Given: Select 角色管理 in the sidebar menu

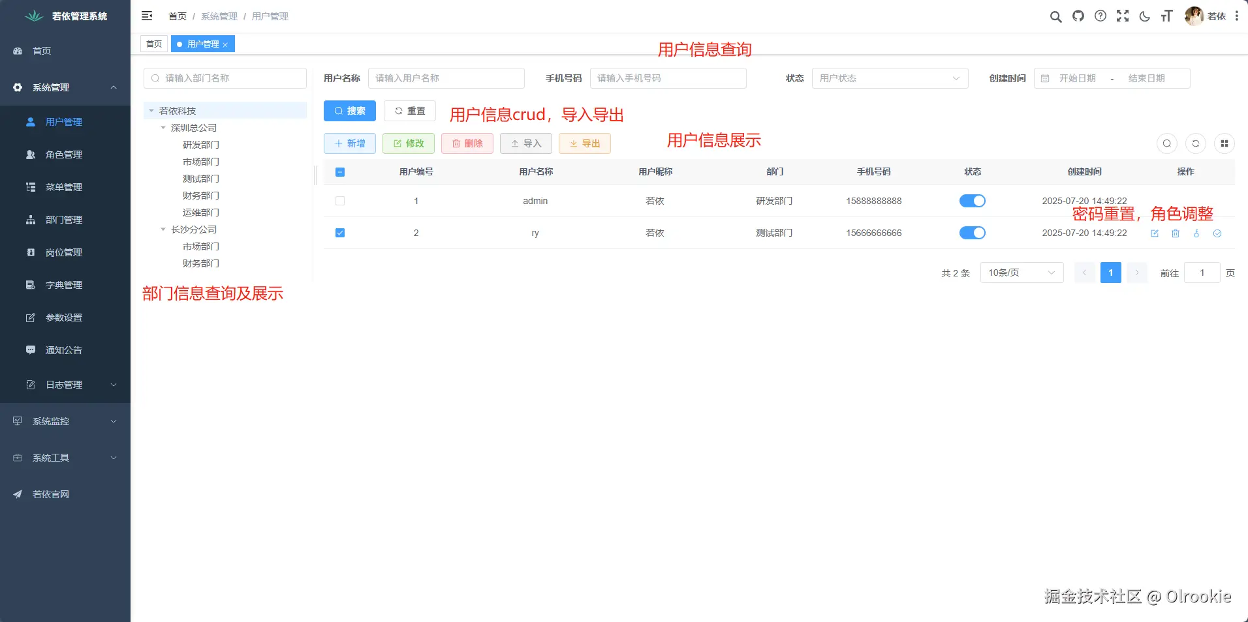Looking at the screenshot, I should [65, 155].
